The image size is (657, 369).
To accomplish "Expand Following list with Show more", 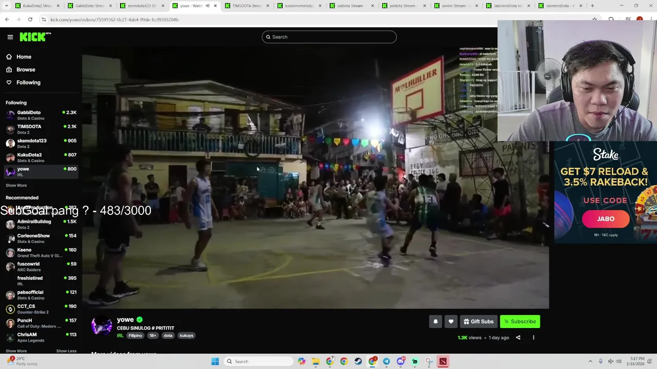I will click(x=16, y=186).
